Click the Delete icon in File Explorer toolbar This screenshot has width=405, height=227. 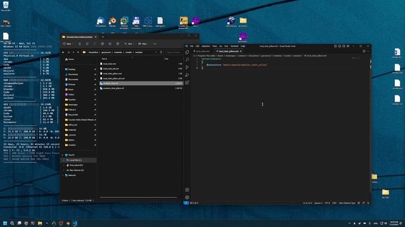(118, 44)
